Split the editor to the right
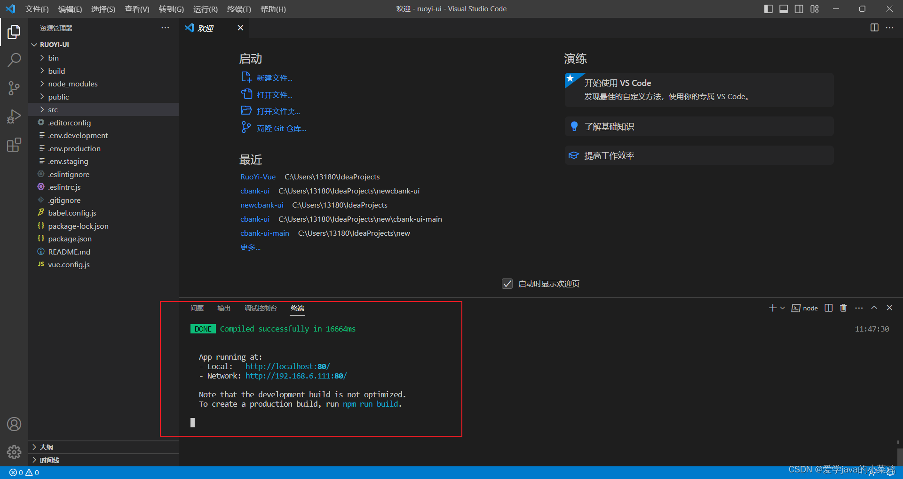Screen dimensions: 903x479 click(874, 28)
